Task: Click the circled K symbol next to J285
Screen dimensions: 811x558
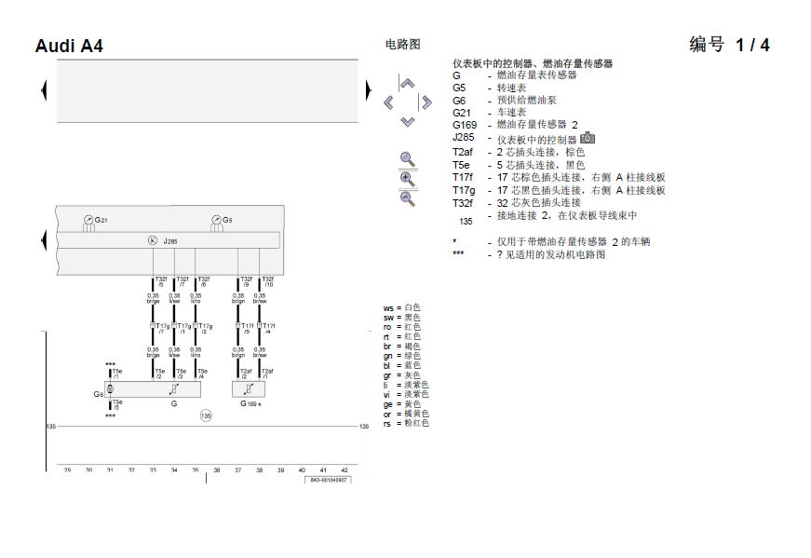Action: pos(153,240)
